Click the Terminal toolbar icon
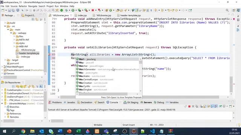Screen dimensions: 241x135 click(x=18, y=10)
